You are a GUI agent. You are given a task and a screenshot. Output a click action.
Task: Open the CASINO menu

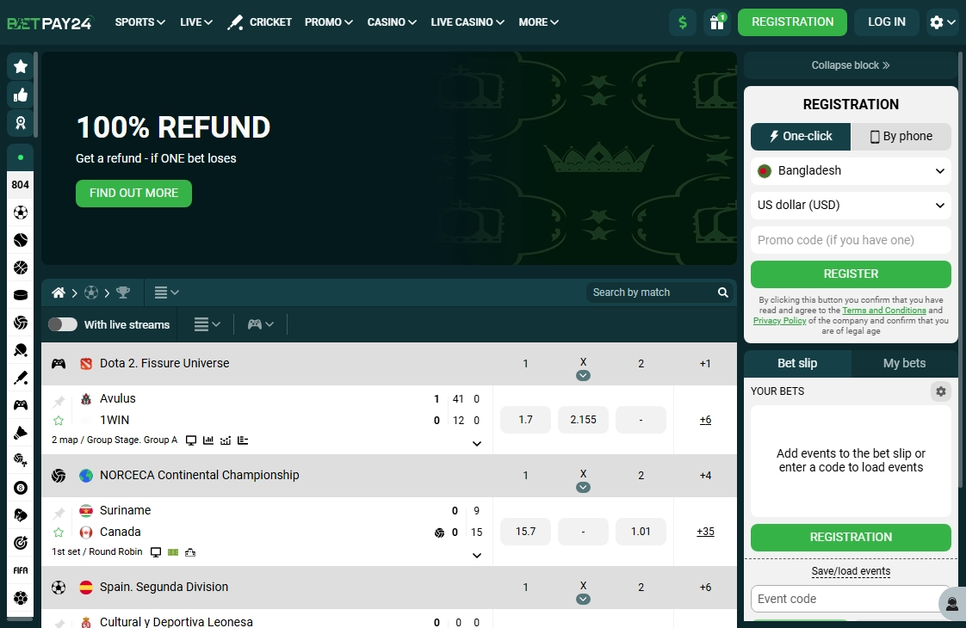[x=392, y=22]
